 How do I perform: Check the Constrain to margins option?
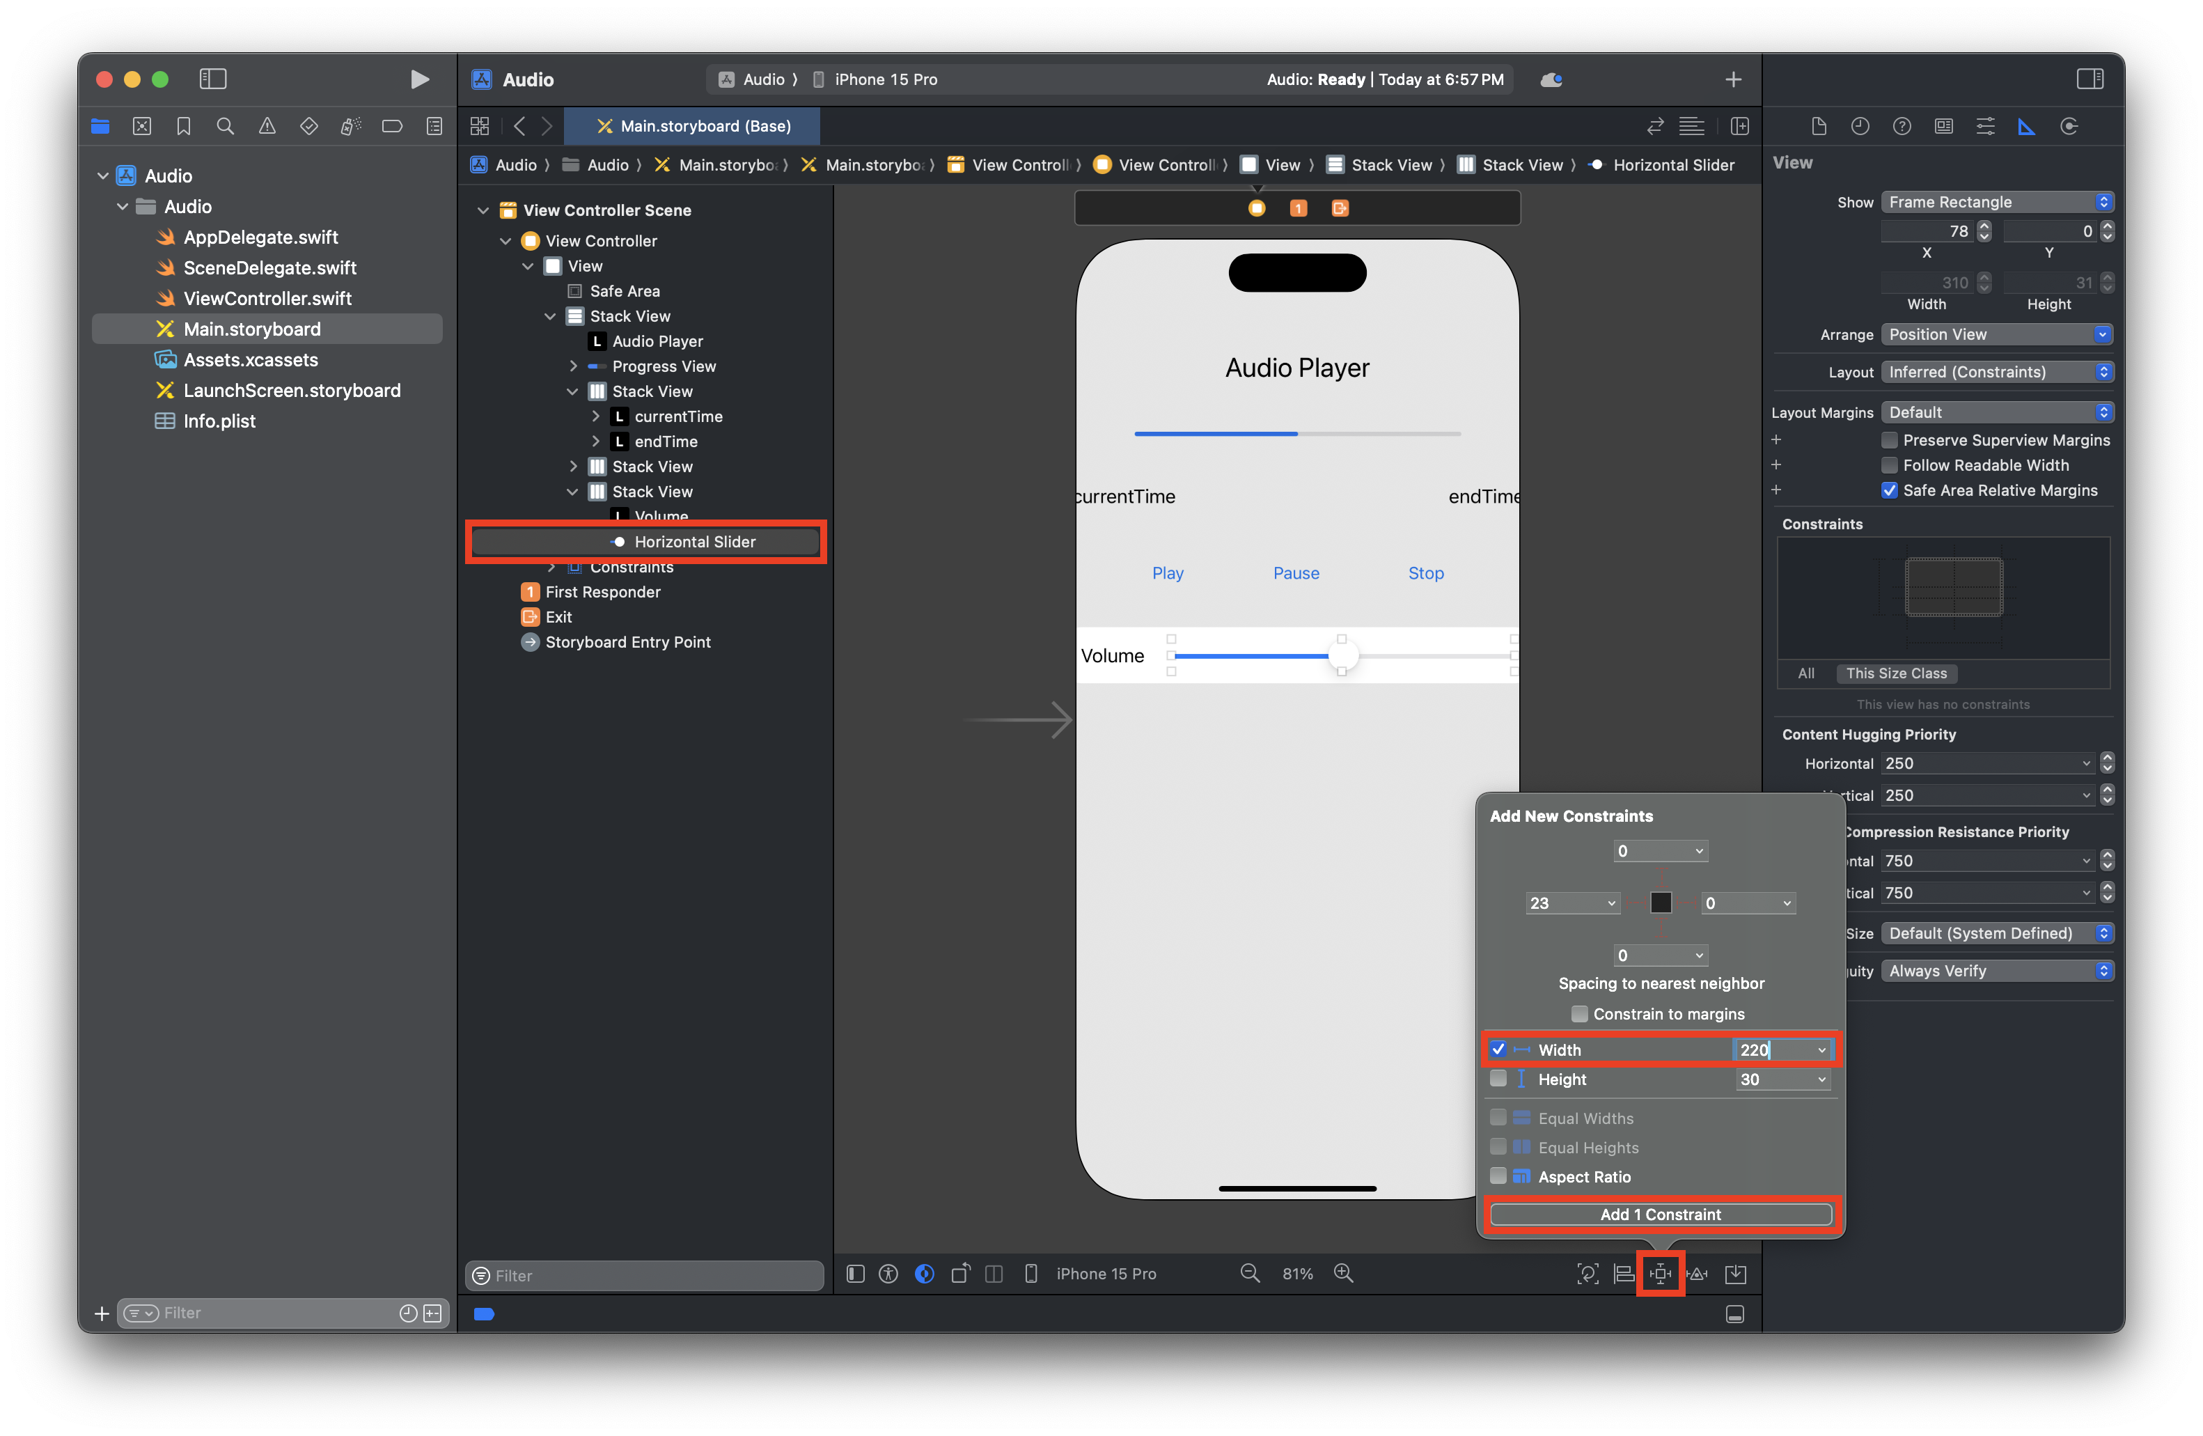tap(1579, 1014)
